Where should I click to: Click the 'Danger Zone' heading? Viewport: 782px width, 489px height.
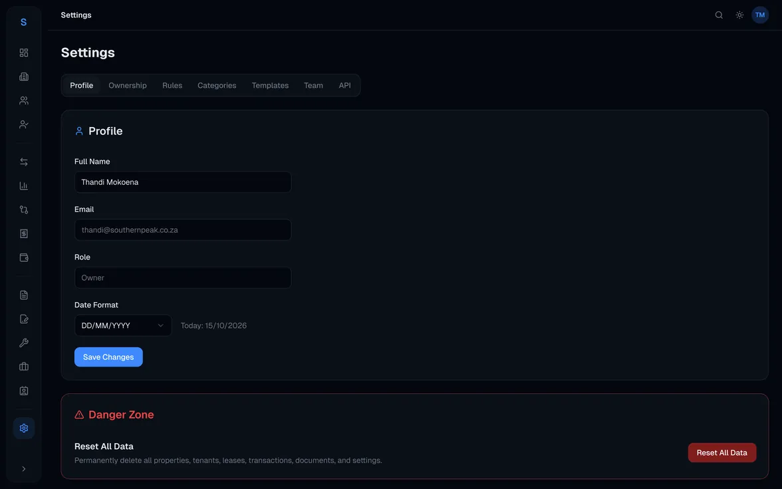click(x=121, y=414)
